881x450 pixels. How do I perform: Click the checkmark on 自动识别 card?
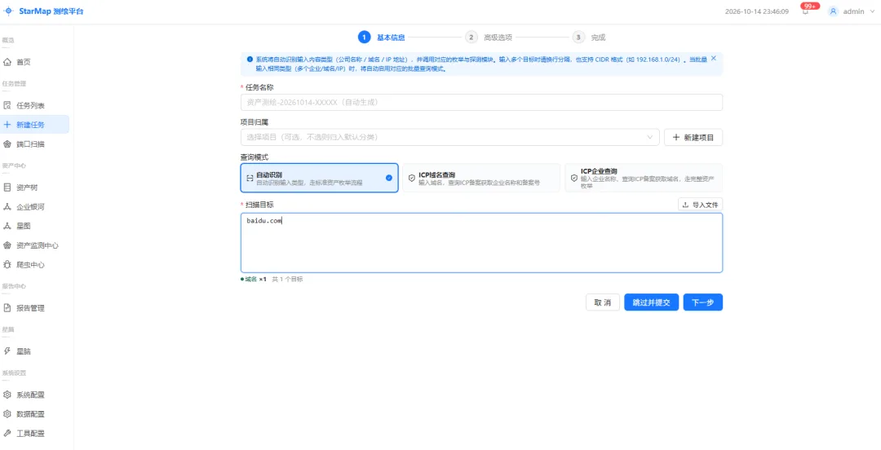pyautogui.click(x=389, y=178)
